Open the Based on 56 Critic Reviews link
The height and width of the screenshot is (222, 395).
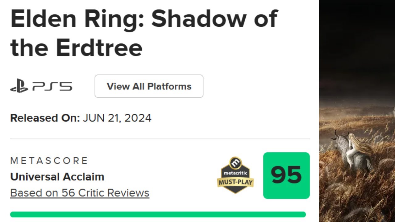[80, 193]
